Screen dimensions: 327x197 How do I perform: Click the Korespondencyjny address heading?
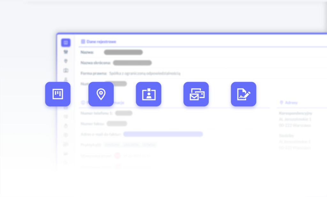pyautogui.click(x=295, y=113)
